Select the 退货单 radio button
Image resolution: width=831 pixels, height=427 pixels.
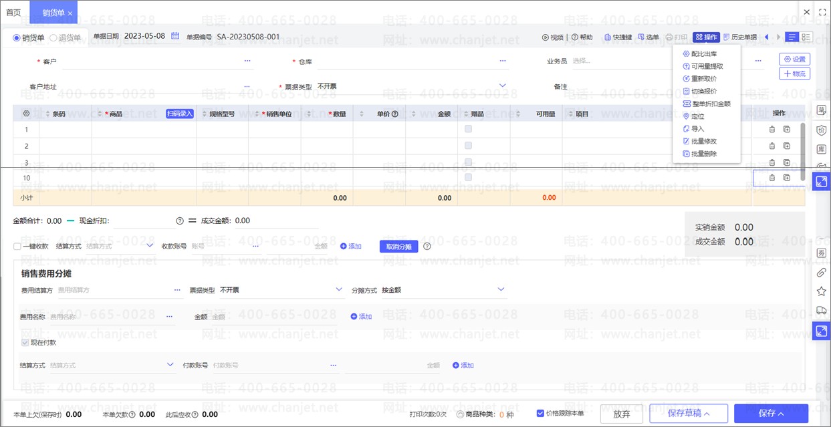[53, 38]
